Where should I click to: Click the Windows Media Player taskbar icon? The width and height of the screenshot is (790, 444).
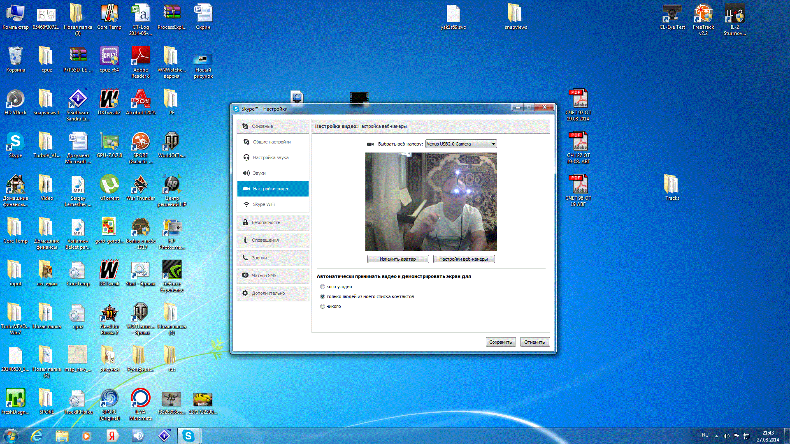click(86, 436)
